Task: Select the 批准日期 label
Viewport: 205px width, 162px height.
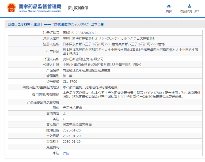Action: [53, 130]
